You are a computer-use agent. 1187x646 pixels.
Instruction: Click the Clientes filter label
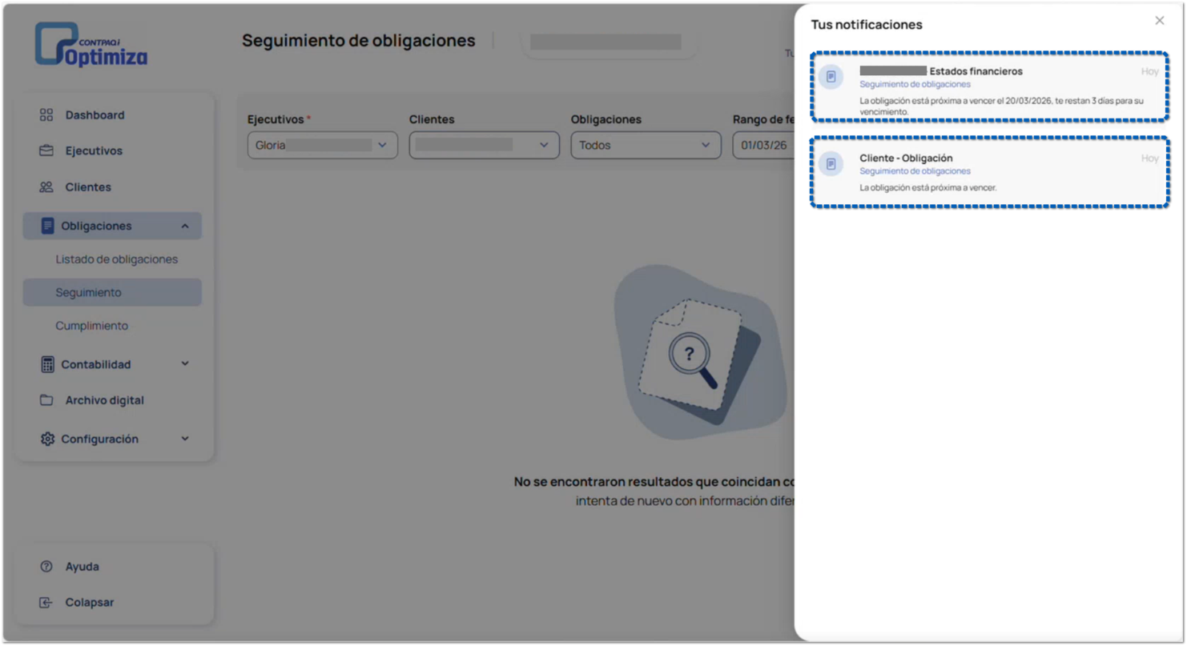tap(432, 119)
